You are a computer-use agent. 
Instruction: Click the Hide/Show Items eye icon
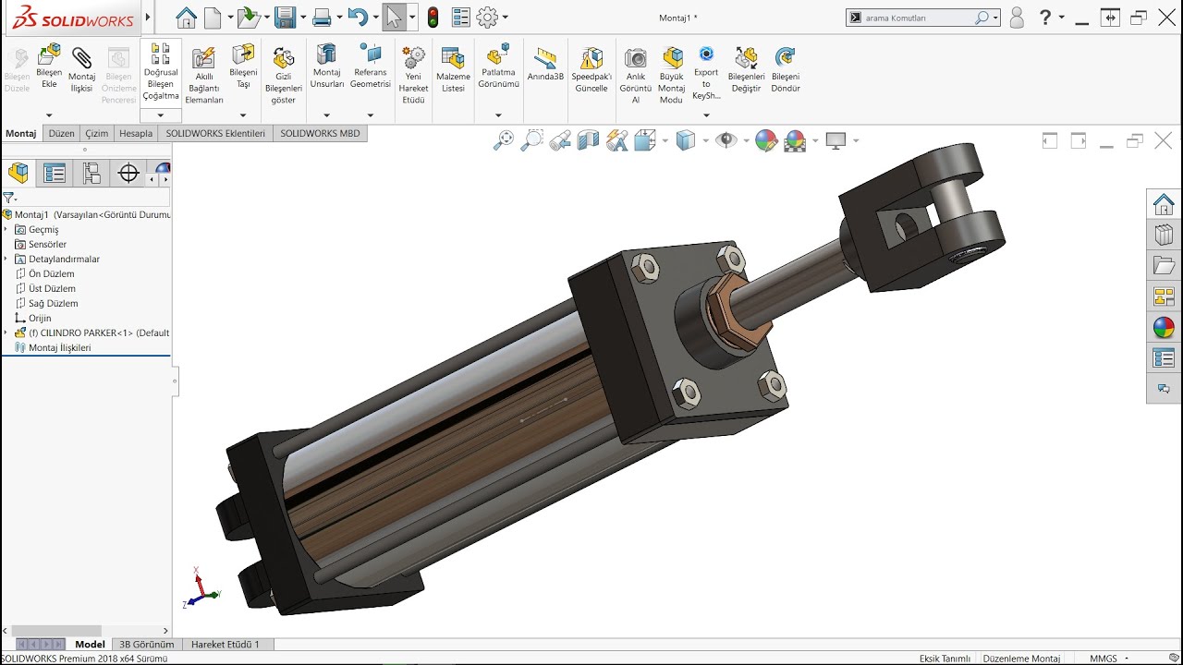(727, 140)
